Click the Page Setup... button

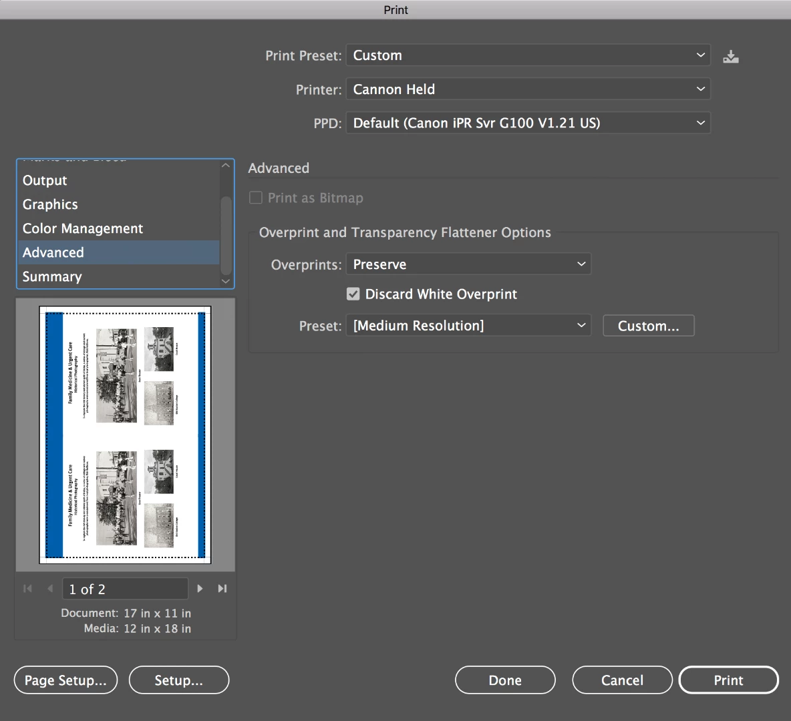coord(65,680)
